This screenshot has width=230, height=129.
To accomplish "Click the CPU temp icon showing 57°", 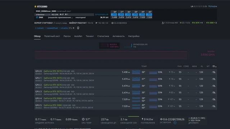I will [x=83, y=119].
